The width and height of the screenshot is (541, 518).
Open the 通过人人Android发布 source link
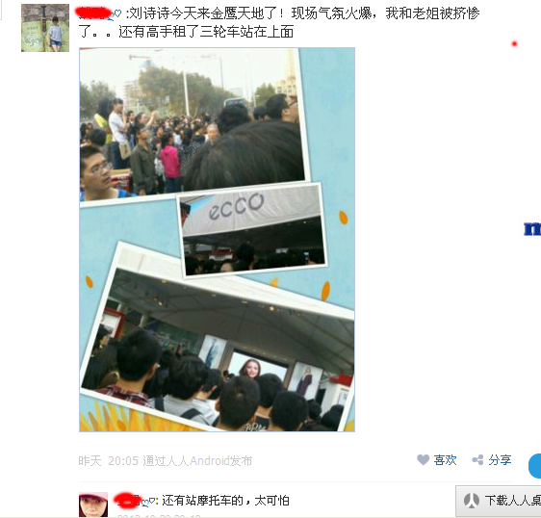click(197, 461)
